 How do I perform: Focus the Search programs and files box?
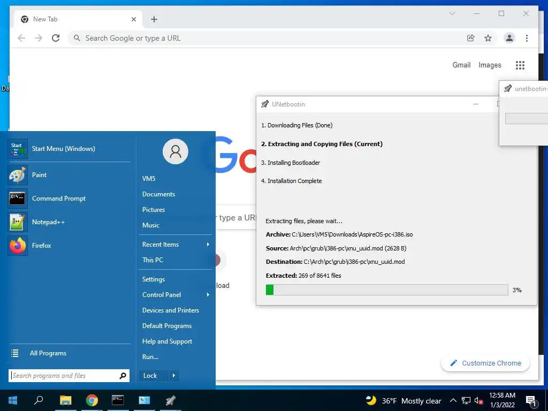(69, 376)
